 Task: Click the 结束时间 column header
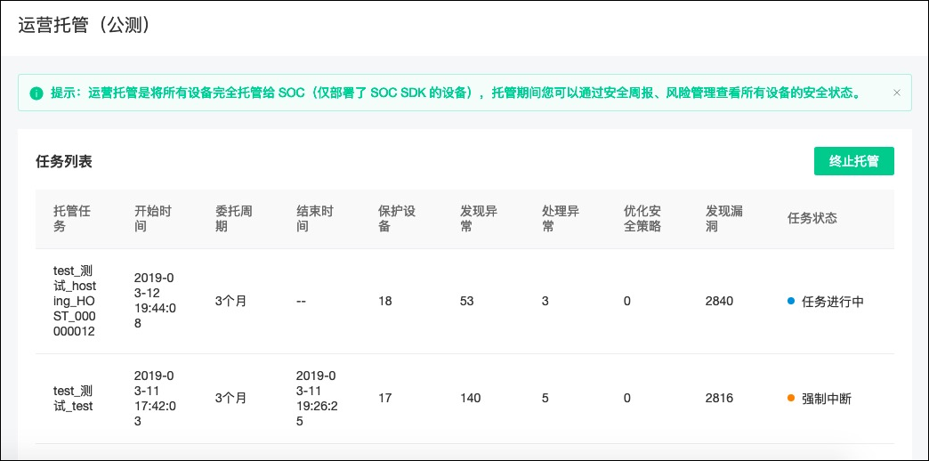pyautogui.click(x=315, y=219)
